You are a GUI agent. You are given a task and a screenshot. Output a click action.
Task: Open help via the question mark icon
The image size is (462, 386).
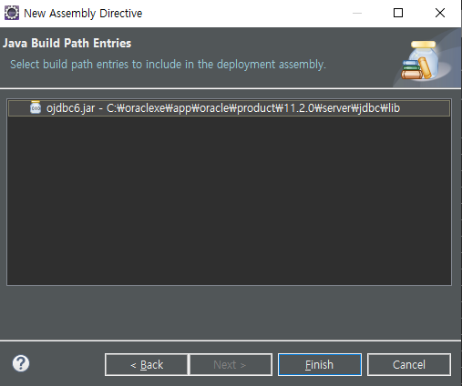21,363
